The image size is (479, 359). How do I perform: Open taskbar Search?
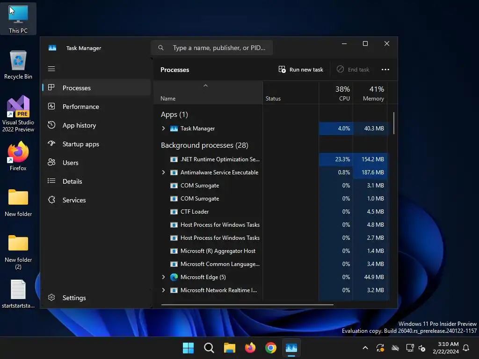click(x=209, y=348)
